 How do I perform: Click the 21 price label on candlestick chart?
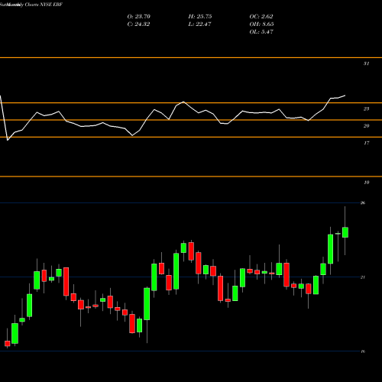(x=363, y=277)
